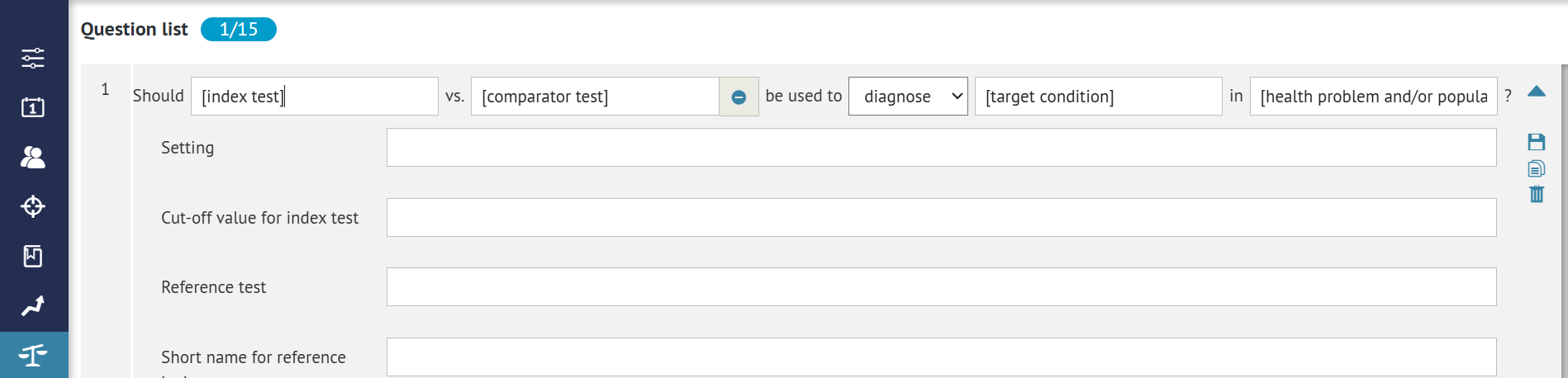Click the target condition input field
Viewport: 1568px width, 378px height.
pos(1098,97)
